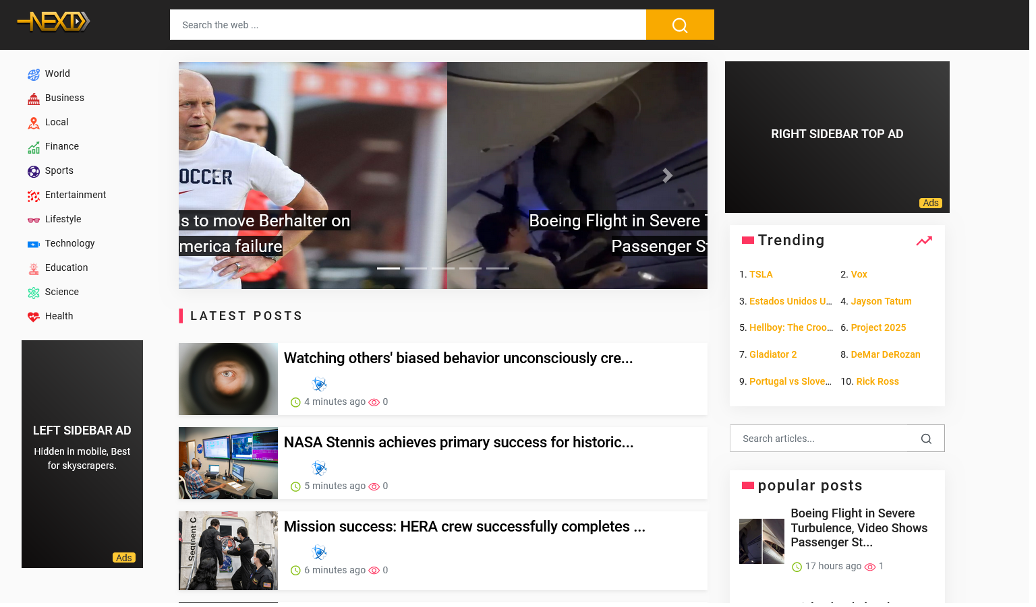The width and height of the screenshot is (1036, 607).
Task: Click the Lifestyle glasses icon
Action: [x=34, y=220]
